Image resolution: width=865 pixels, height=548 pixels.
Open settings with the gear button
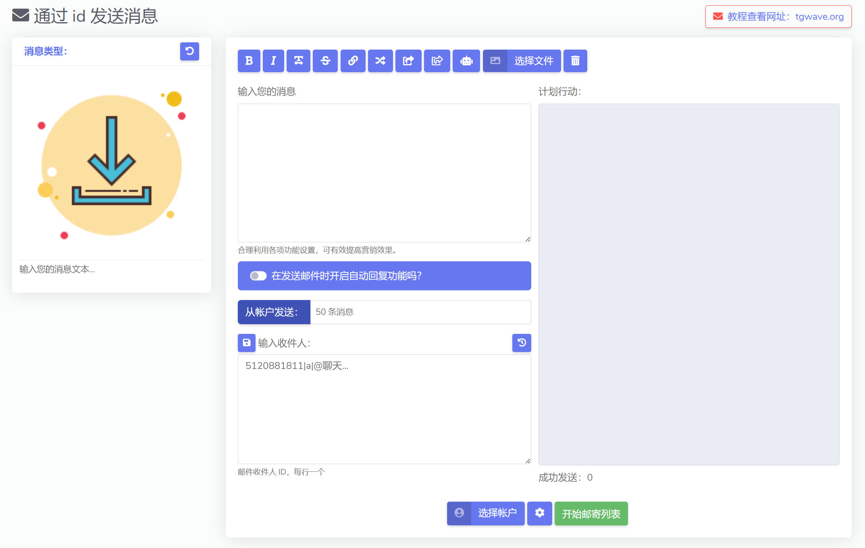click(539, 513)
